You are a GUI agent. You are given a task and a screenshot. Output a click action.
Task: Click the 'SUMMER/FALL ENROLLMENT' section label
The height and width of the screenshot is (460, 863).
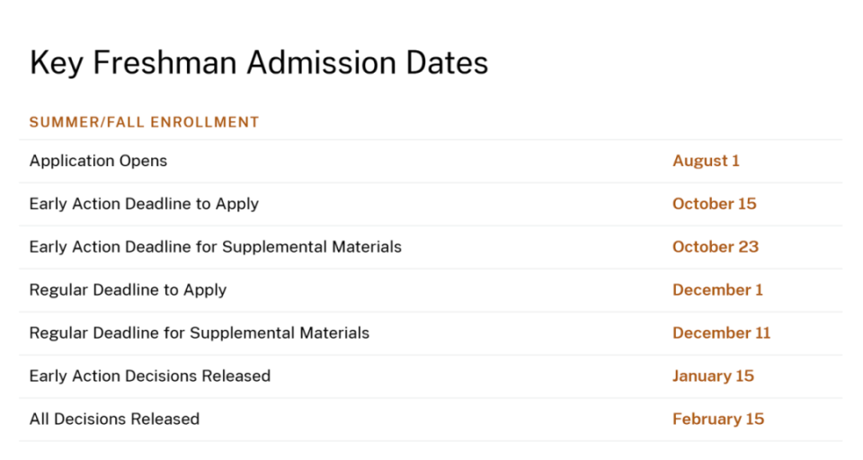click(144, 122)
